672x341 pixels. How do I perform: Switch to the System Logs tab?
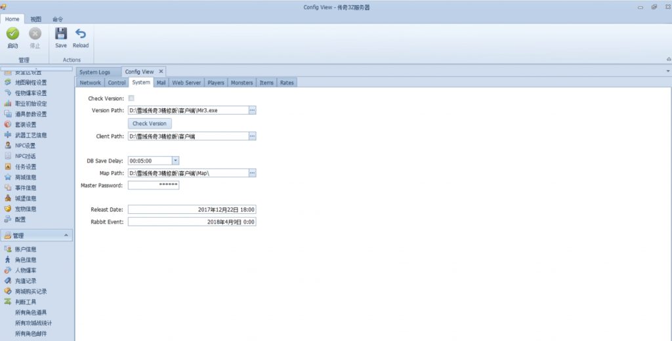tap(95, 71)
